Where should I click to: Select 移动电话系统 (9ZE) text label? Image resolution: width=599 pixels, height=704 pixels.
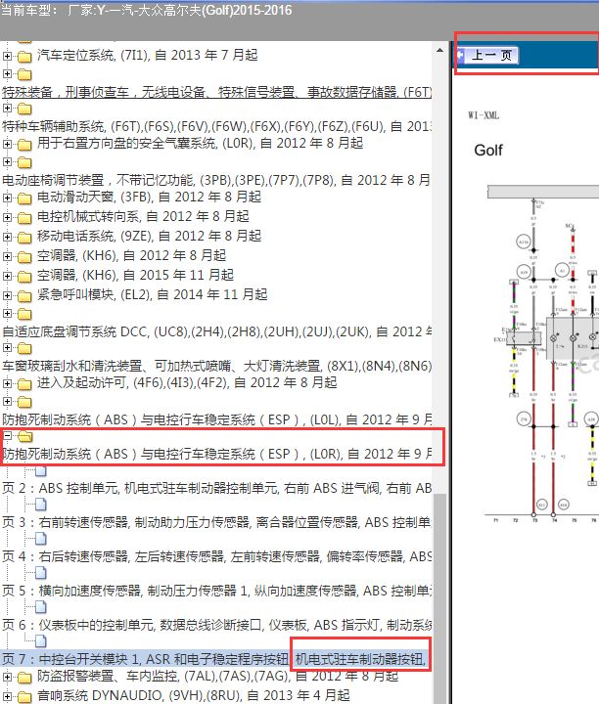pos(149,236)
